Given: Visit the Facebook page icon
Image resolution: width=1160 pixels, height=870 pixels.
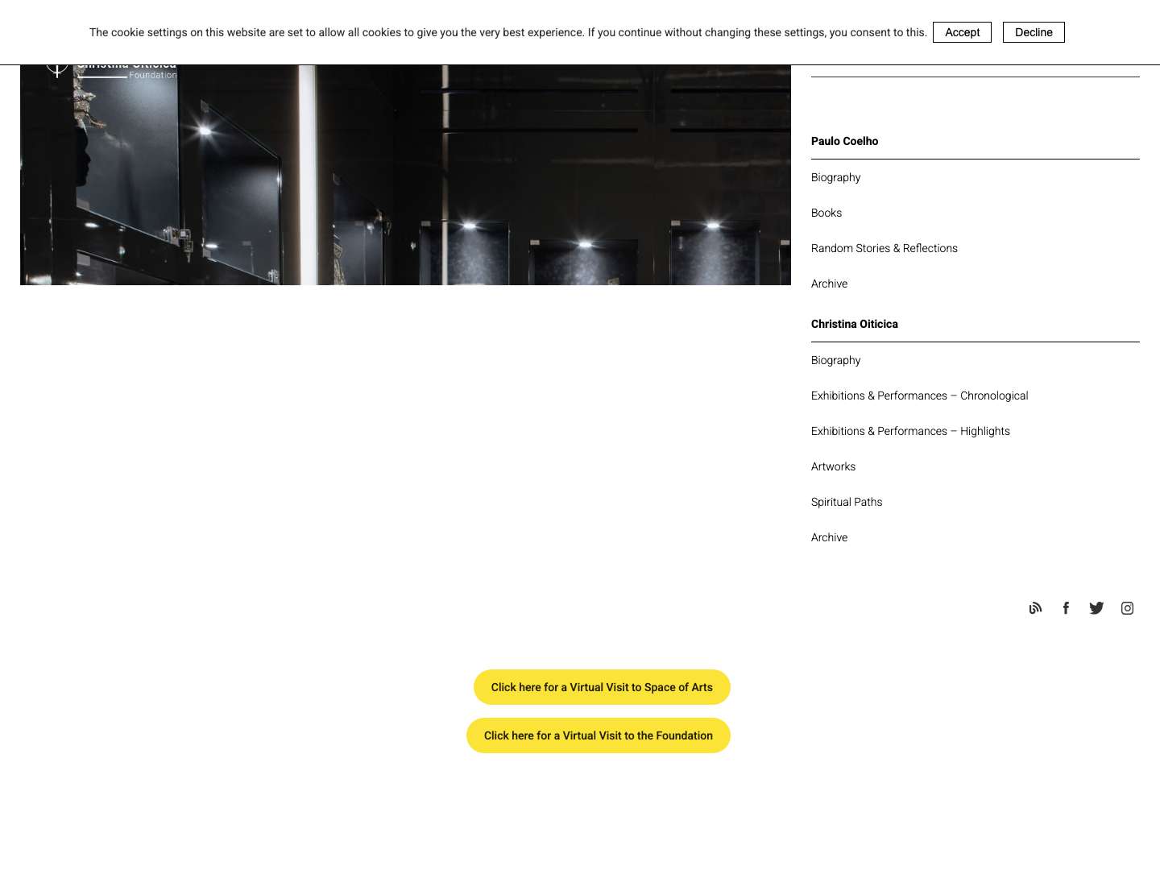Looking at the screenshot, I should (x=1066, y=608).
